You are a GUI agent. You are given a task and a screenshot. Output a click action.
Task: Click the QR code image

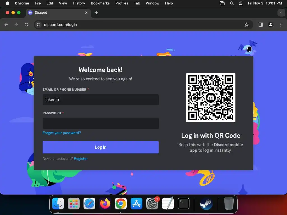click(211, 98)
